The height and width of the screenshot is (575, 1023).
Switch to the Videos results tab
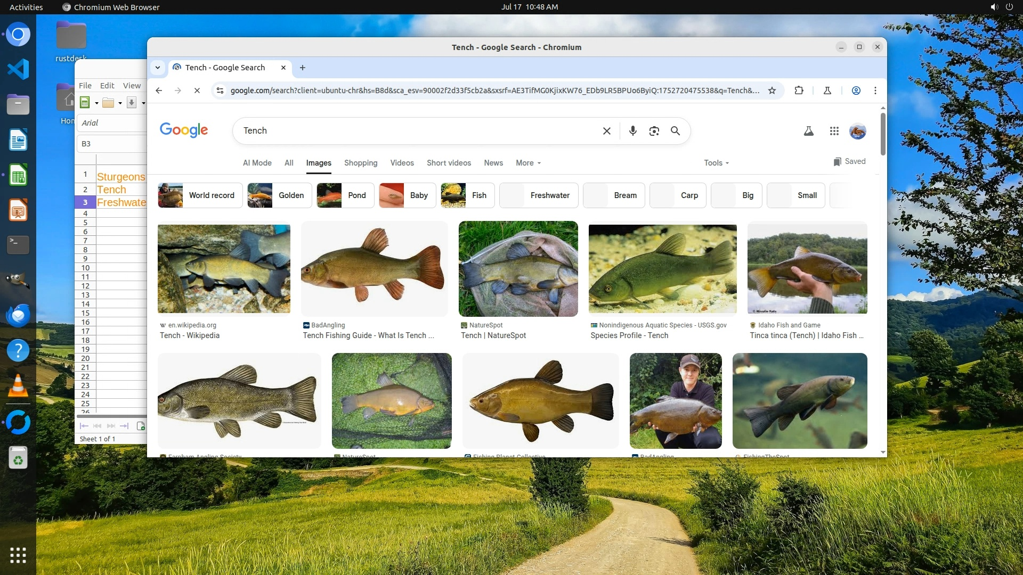(402, 163)
